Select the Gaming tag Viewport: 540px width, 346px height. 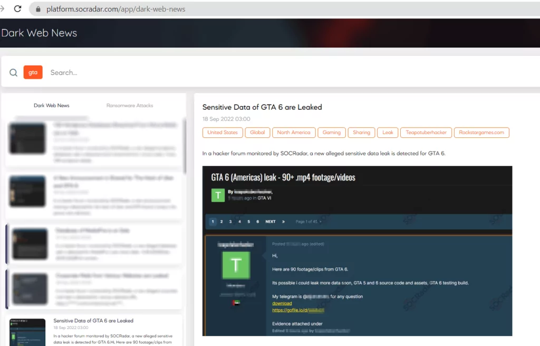click(x=332, y=133)
